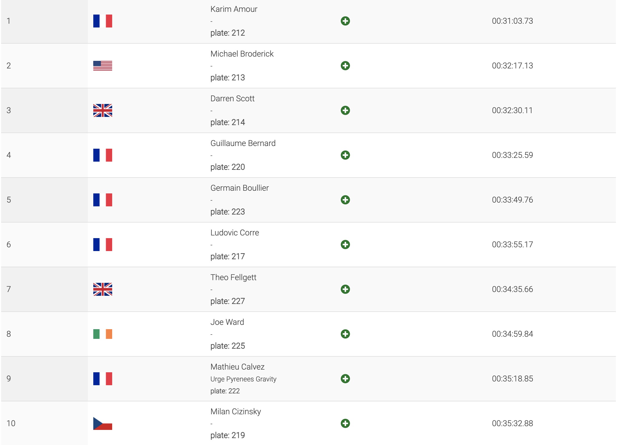Open rider name Karim Amour
This screenshot has width=618, height=445.
[234, 9]
